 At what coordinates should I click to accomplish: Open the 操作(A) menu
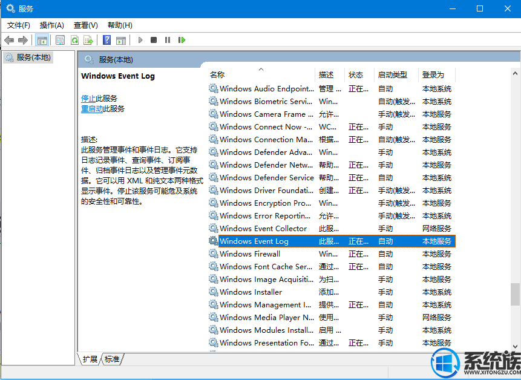pyautogui.click(x=52, y=25)
